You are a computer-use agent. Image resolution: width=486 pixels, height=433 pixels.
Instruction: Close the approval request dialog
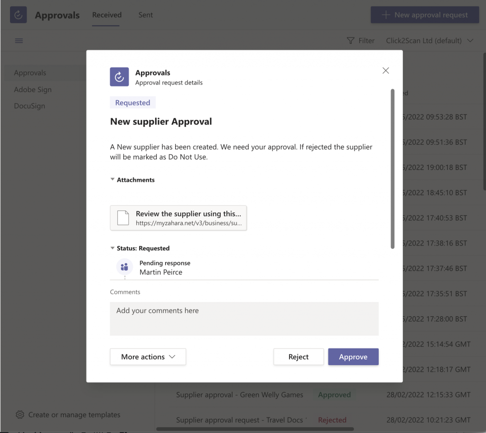tap(385, 70)
